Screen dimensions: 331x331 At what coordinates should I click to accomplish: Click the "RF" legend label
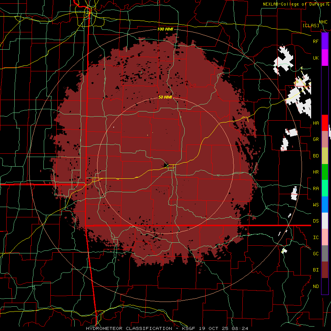[x=316, y=41]
